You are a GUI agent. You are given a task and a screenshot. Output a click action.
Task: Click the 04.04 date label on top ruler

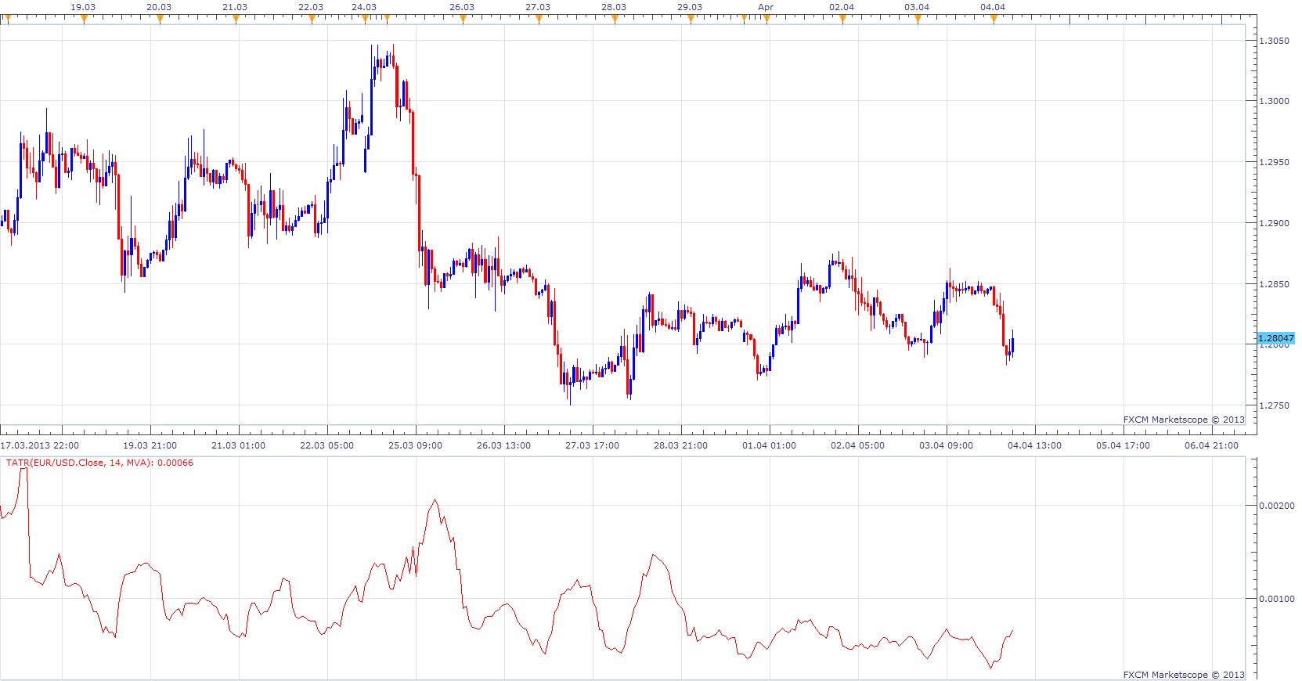993,7
